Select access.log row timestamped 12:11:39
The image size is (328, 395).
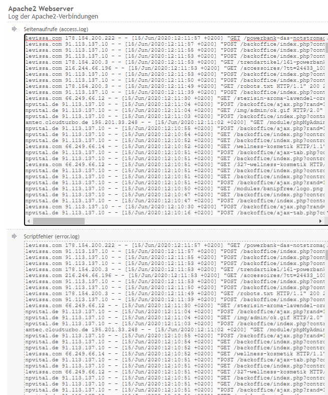tap(175, 92)
